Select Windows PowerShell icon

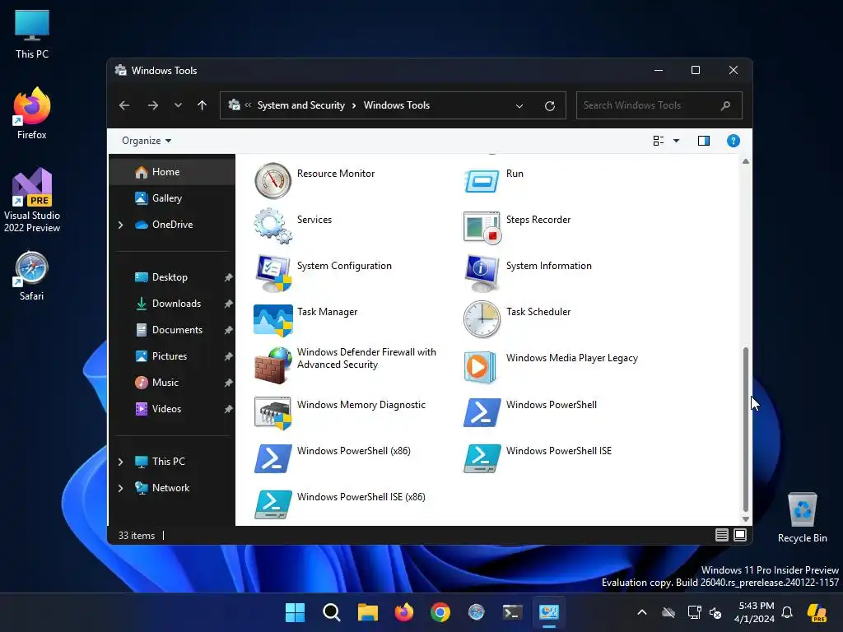pos(482,412)
